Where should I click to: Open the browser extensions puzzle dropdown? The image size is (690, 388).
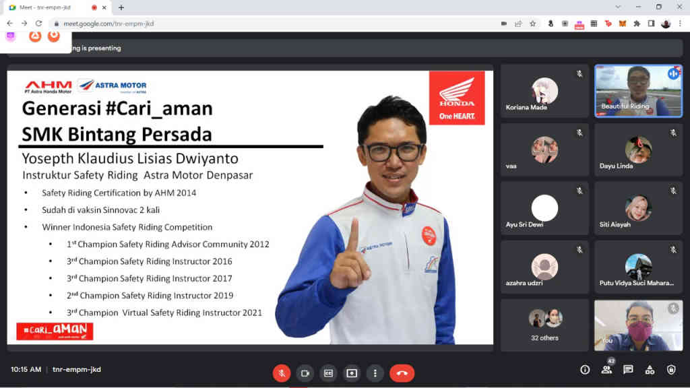(635, 22)
